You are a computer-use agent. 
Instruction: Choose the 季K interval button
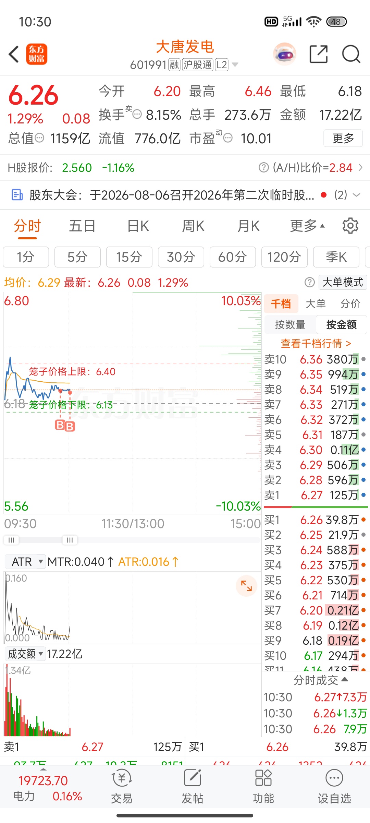tap(336, 257)
